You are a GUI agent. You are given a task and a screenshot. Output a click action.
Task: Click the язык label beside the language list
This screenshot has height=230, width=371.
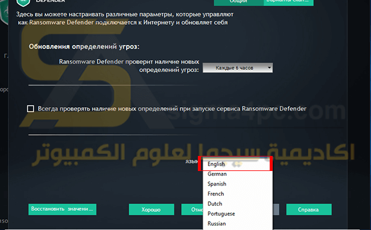191,161
